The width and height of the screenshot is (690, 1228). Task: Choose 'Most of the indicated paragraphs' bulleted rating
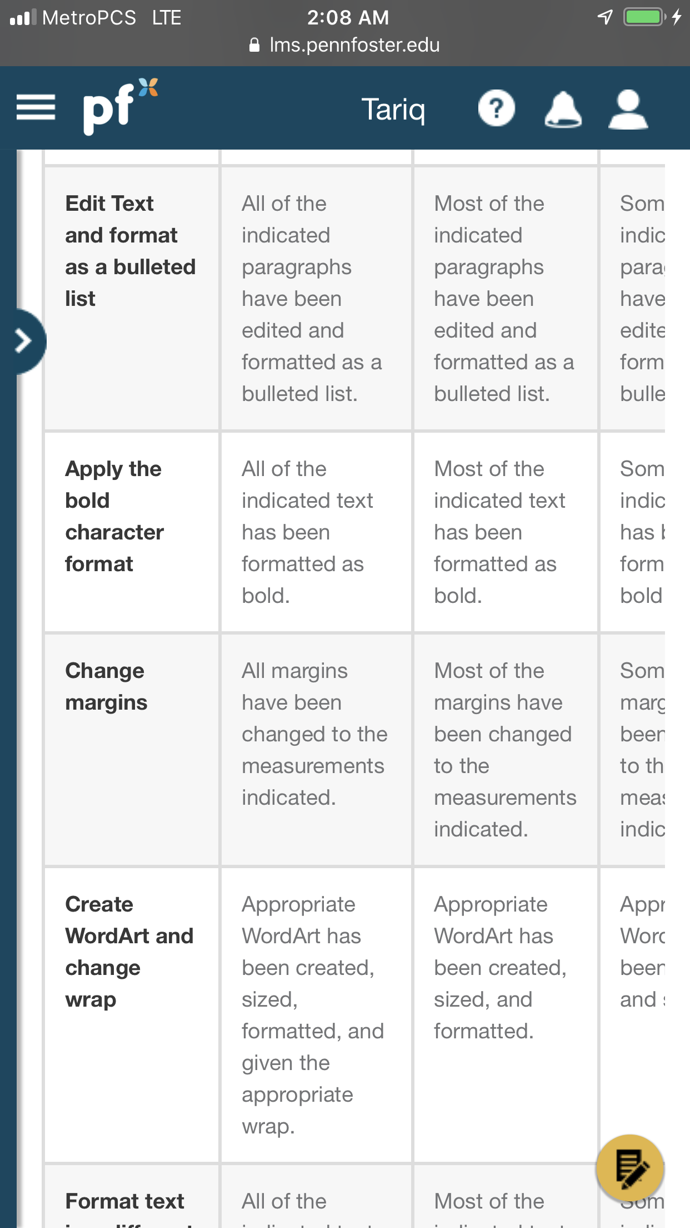506,298
